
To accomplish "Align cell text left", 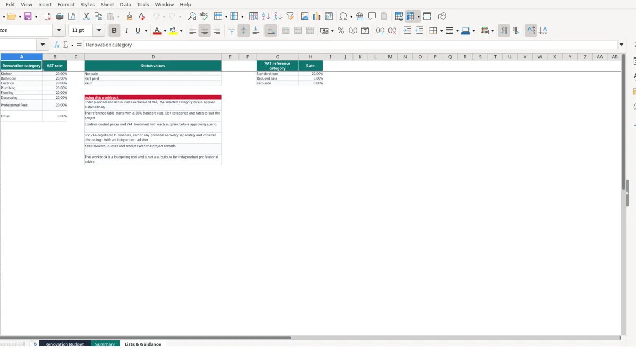I will point(192,31).
